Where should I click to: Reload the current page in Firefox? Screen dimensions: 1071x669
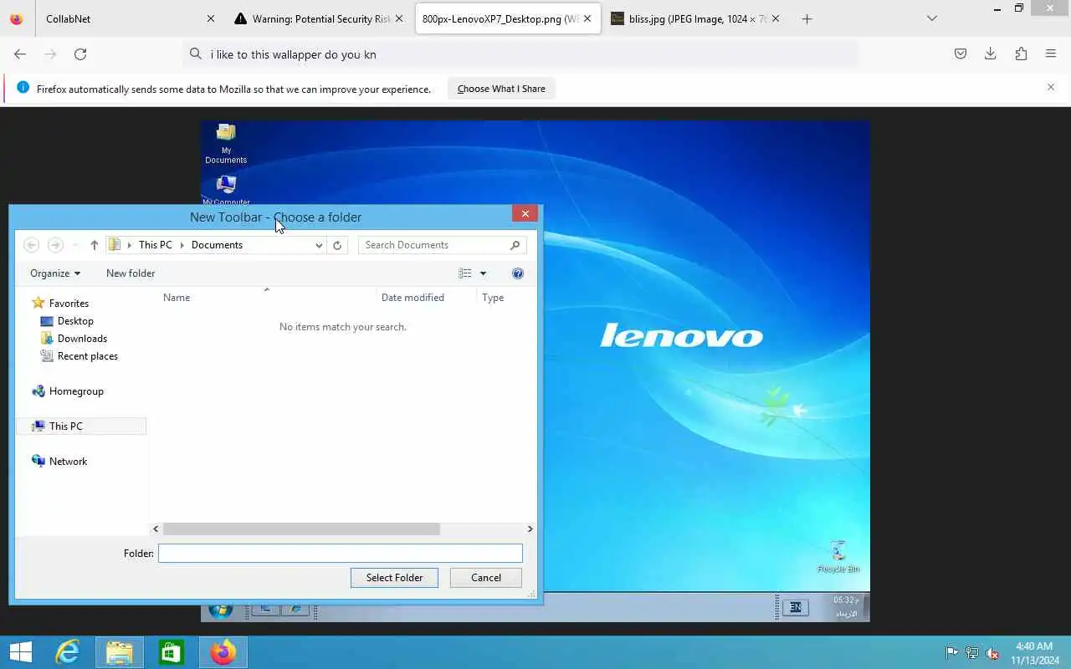click(x=80, y=54)
